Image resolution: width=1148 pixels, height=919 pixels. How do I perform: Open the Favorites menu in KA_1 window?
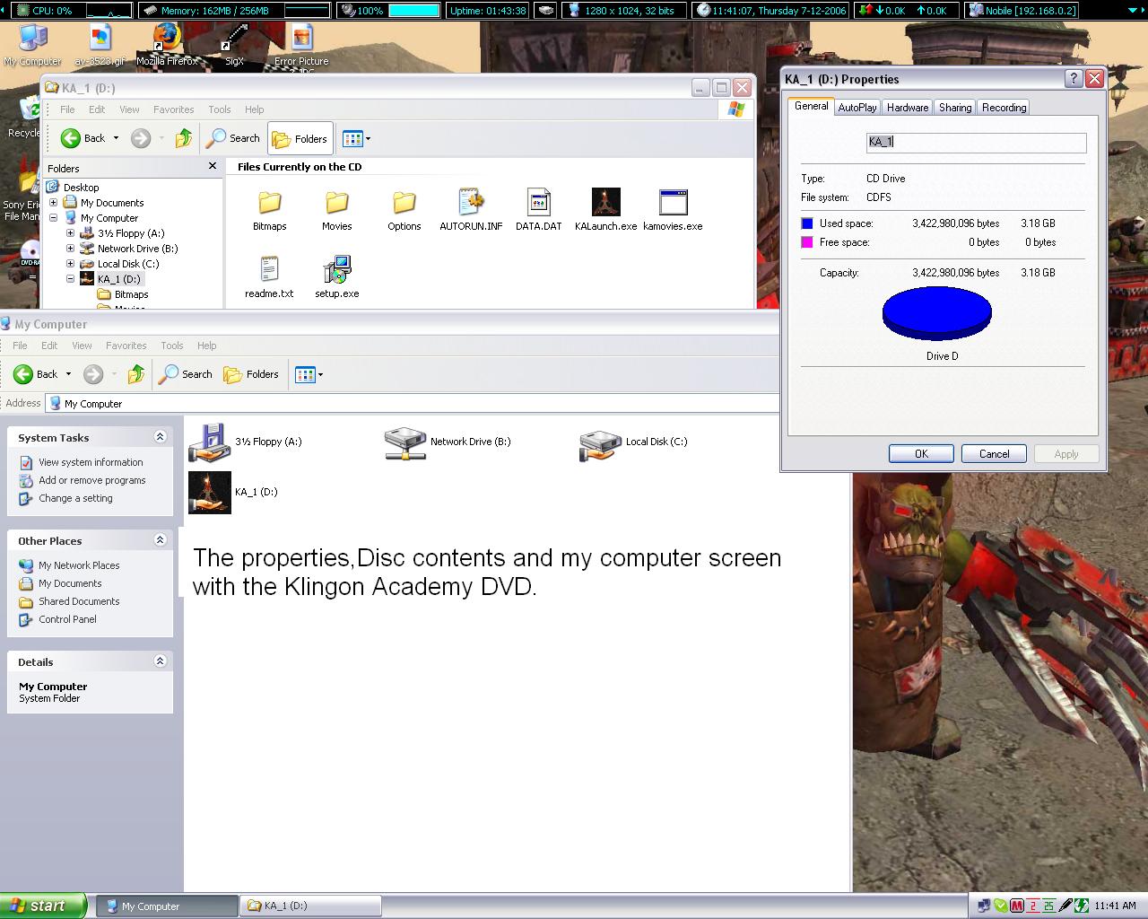(173, 109)
